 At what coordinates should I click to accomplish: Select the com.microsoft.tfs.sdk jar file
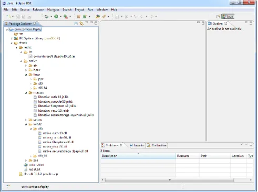[54, 57]
